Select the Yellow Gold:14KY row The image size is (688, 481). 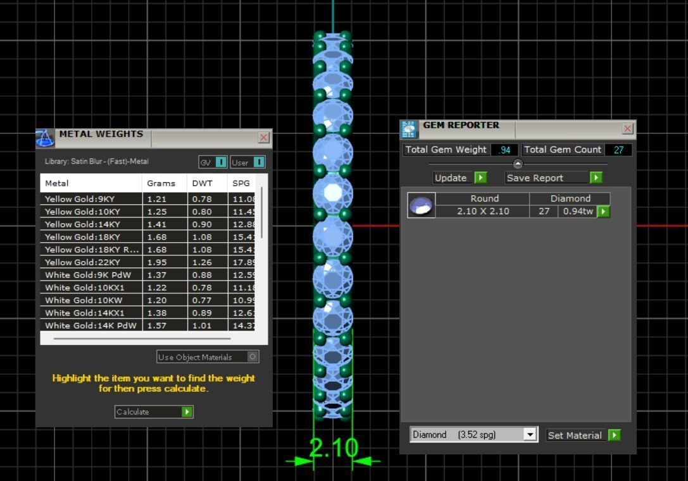(148, 224)
